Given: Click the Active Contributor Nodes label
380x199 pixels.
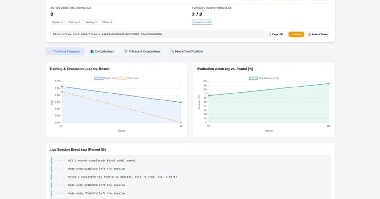Looking at the screenshot, I should (71, 8).
